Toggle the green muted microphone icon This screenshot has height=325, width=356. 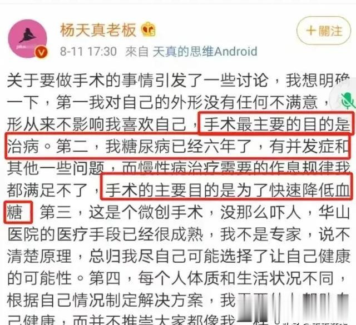347,100
